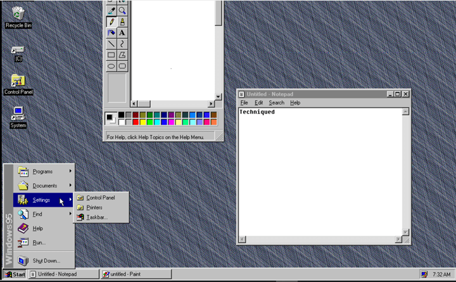
Task: Pick the black color in Paint palette
Action: pyautogui.click(x=121, y=115)
